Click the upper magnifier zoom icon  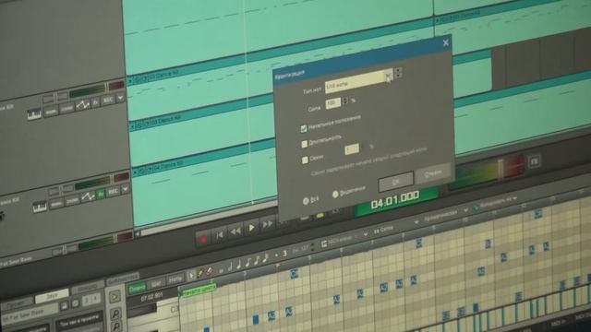[115, 314]
